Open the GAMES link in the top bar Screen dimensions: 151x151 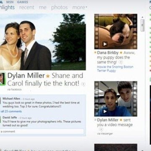click(x=23, y=2)
